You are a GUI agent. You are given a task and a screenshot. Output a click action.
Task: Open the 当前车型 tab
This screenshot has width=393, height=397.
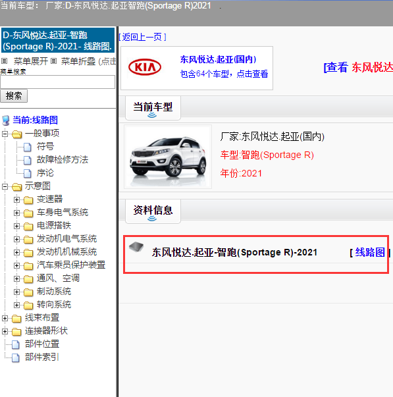pyautogui.click(x=153, y=108)
